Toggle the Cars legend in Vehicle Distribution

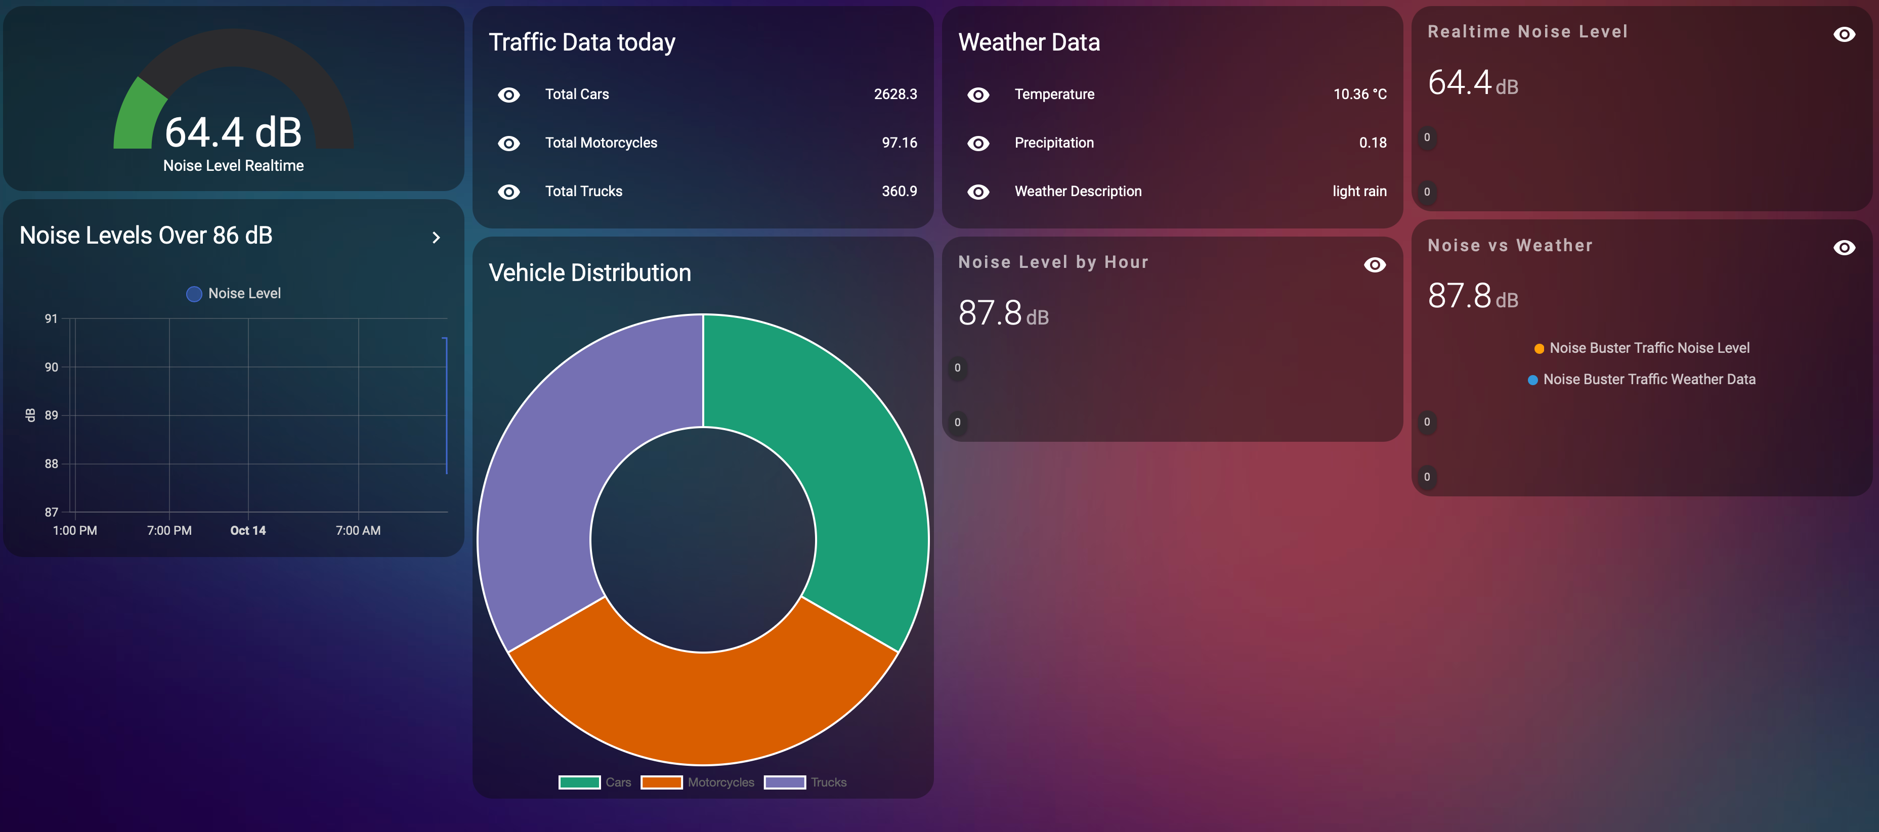click(594, 782)
